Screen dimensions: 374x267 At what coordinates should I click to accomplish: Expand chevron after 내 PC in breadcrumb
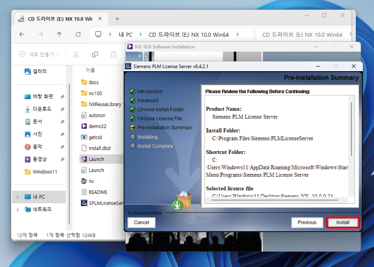point(141,34)
